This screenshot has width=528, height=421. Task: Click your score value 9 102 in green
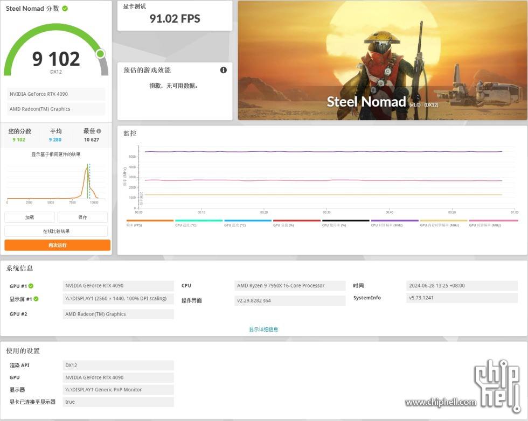tap(19, 139)
